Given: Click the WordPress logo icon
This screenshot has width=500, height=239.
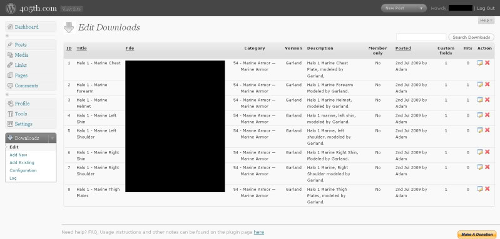Looking at the screenshot, I should [11, 8].
